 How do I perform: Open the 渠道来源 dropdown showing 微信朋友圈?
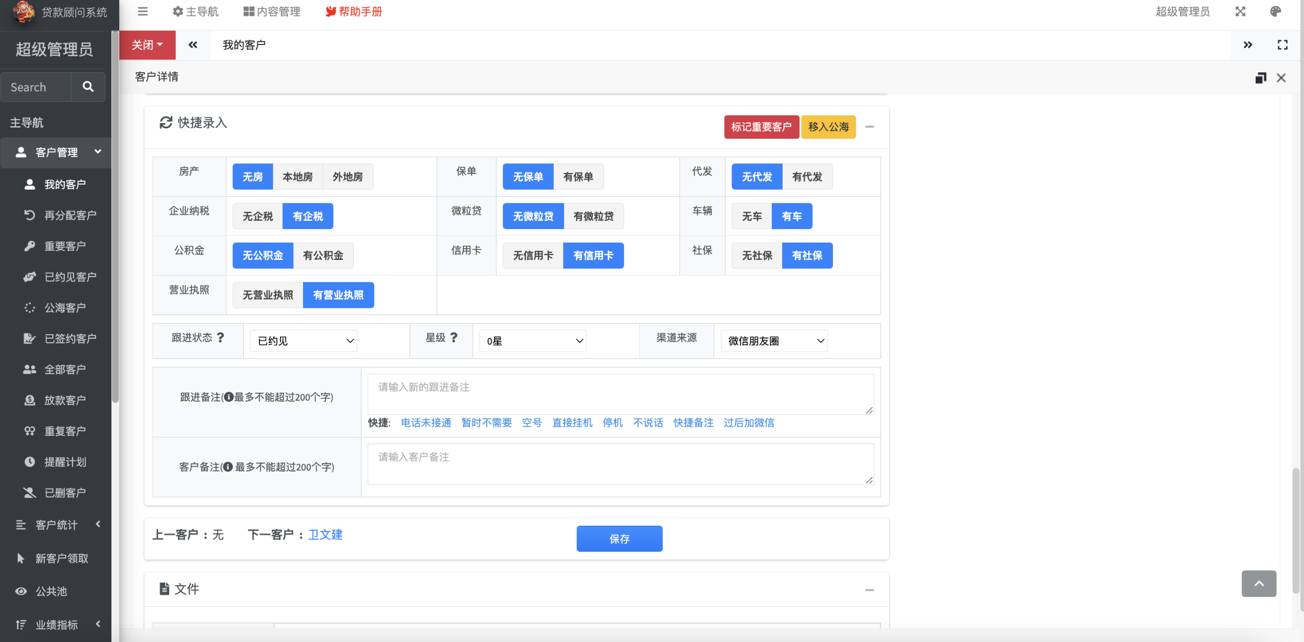[774, 341]
